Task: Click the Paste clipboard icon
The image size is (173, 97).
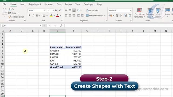Action: click(x=5, y=11)
